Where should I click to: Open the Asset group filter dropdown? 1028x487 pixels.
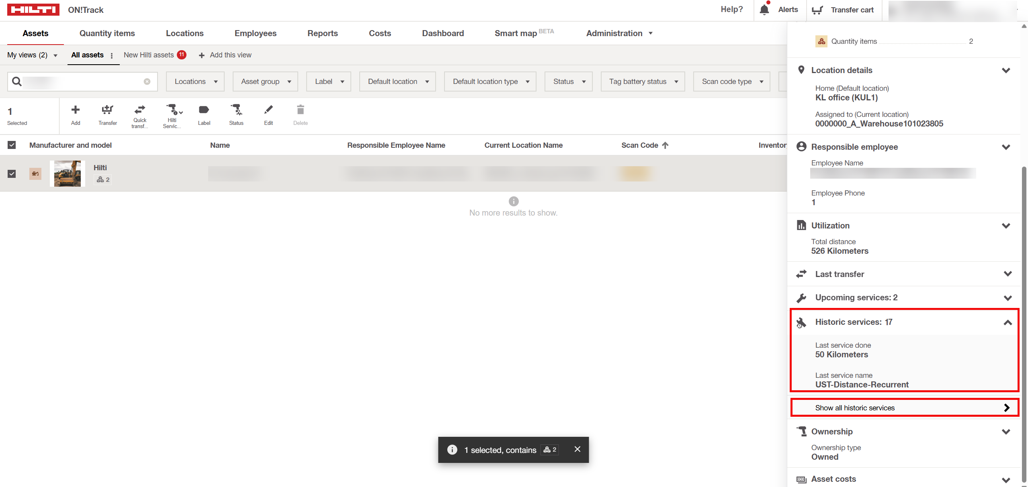pos(265,82)
